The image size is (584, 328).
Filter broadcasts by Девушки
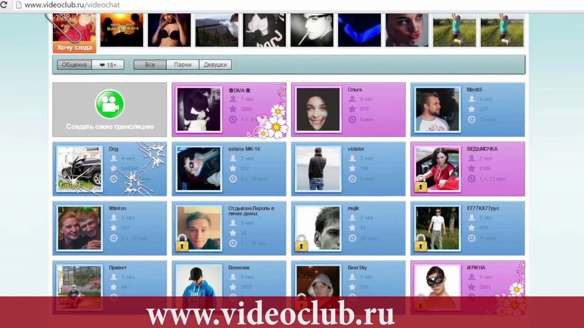pos(215,65)
